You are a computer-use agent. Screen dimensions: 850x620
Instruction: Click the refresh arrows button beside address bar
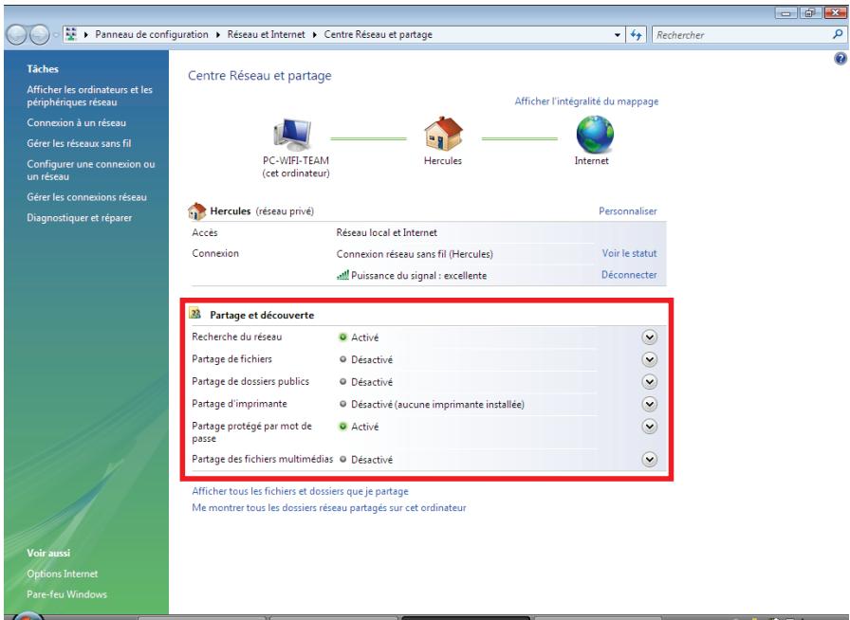[636, 35]
